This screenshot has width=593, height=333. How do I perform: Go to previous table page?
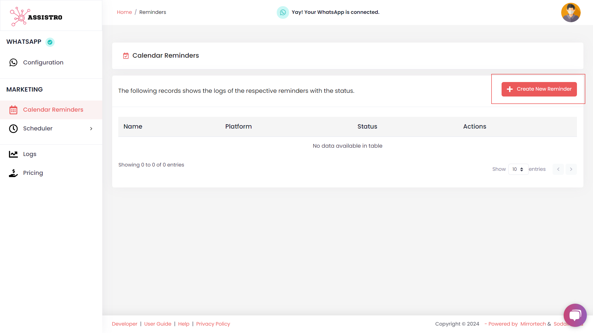tap(558, 169)
